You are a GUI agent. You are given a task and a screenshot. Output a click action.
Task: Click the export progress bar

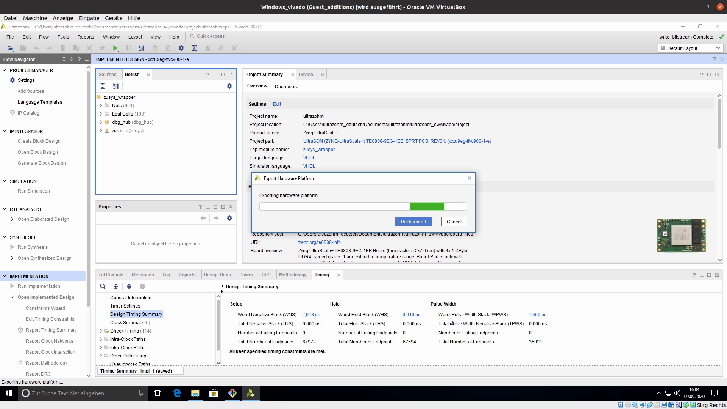click(x=363, y=206)
